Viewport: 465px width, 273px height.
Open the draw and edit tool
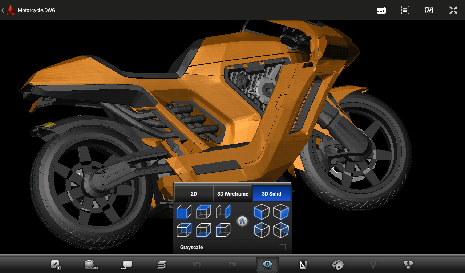point(56,265)
